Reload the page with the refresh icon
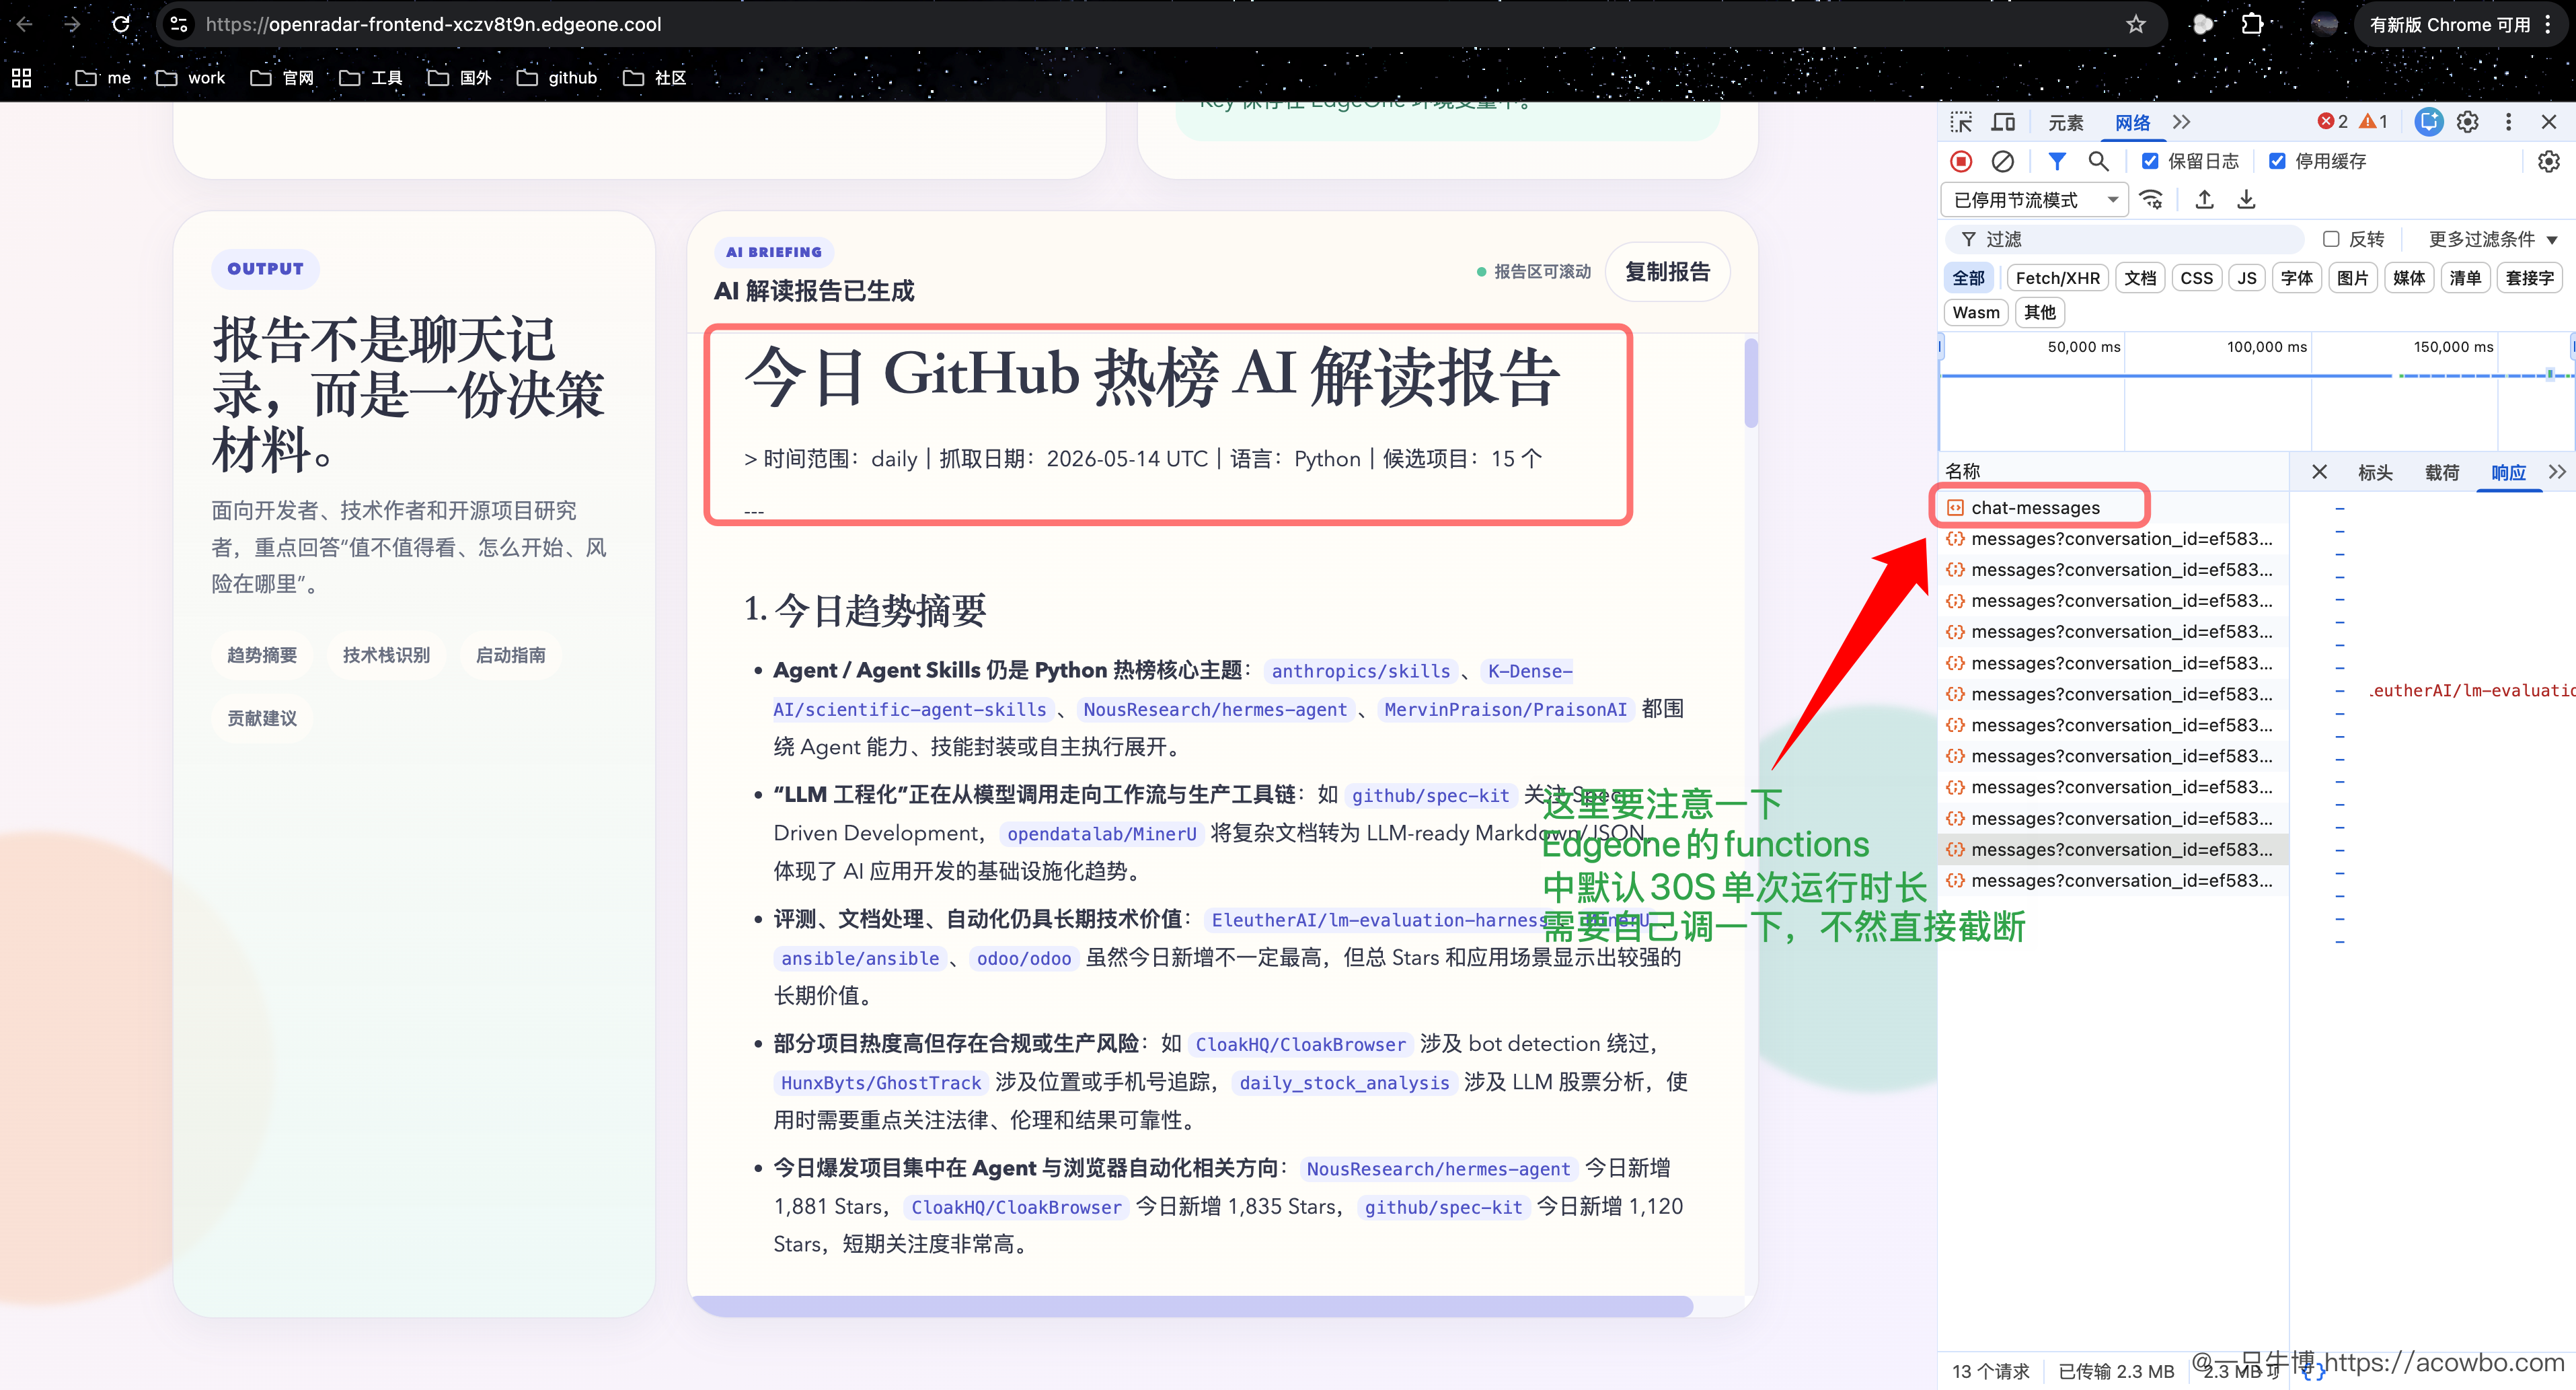Screen dimensions: 2576x1390 pyautogui.click(x=120, y=24)
